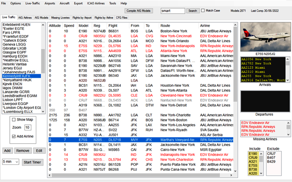Switch to the Flights by Airport tab
Screen dimensions: 292x182
click(x=82, y=17)
